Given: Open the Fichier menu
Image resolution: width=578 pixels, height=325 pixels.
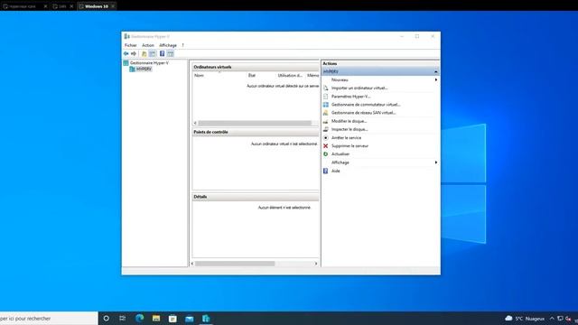Looking at the screenshot, I should click(130, 45).
